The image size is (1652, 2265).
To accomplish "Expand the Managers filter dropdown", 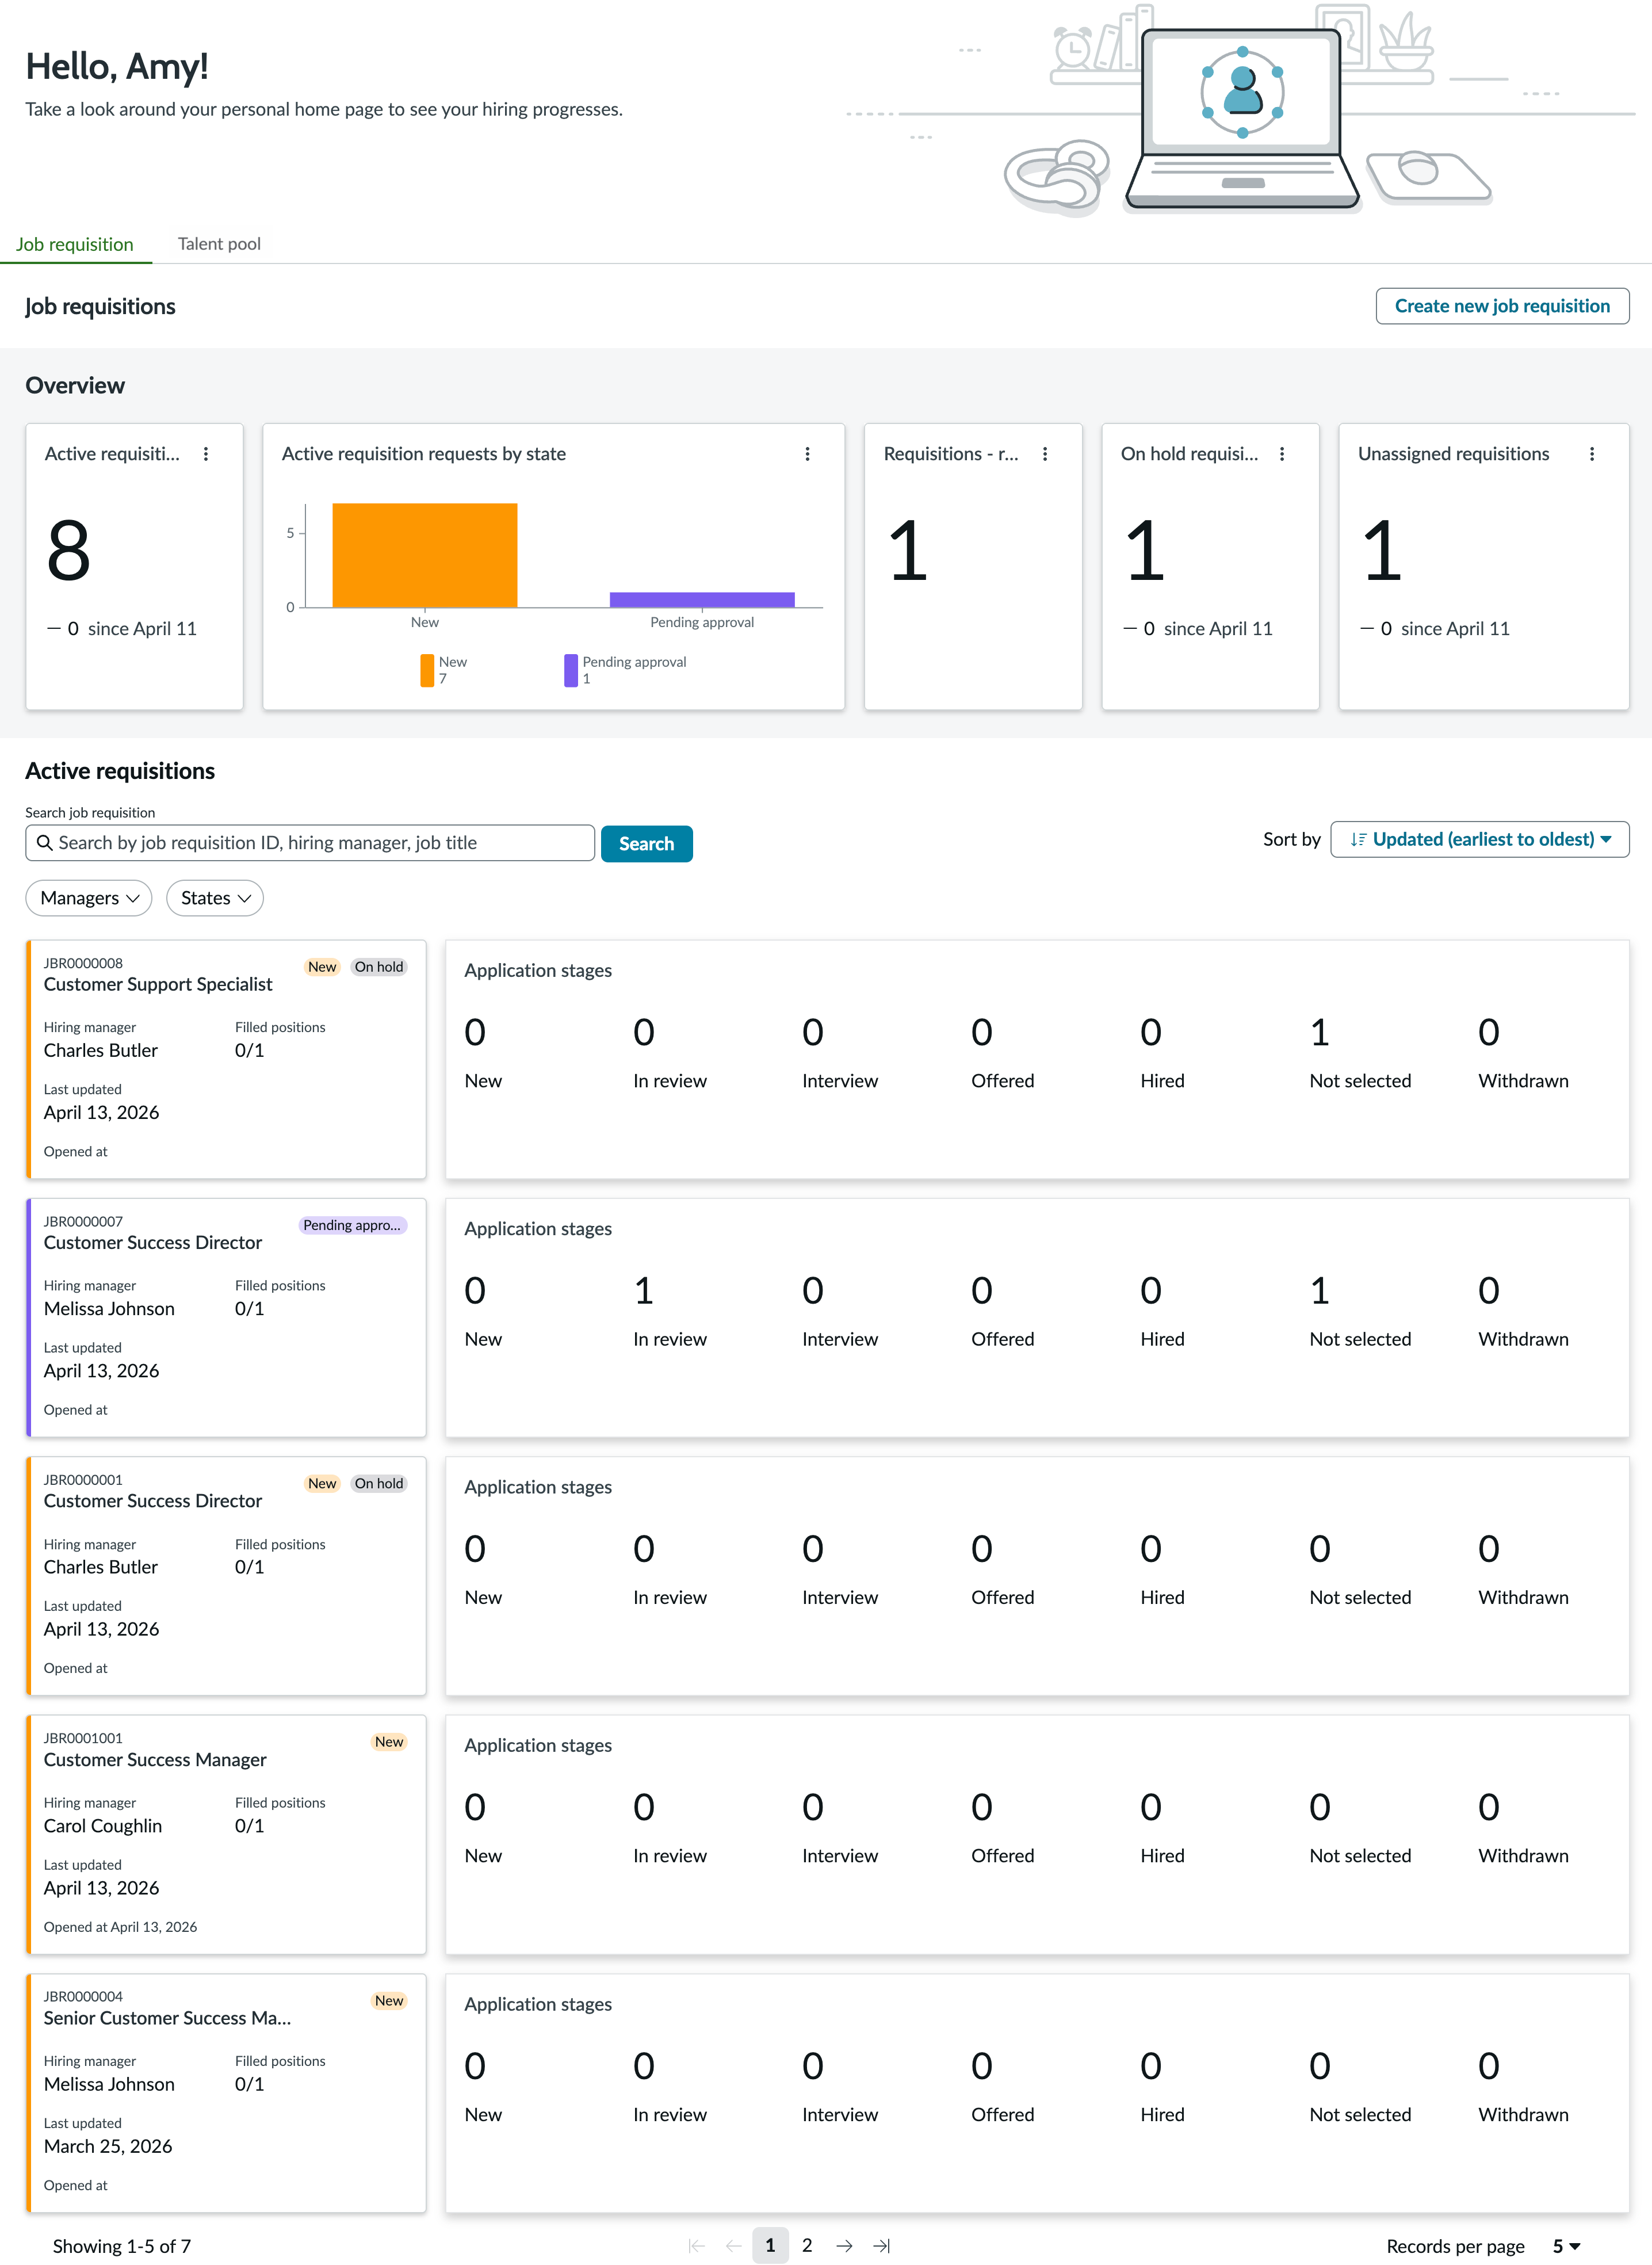I will pos(89,898).
